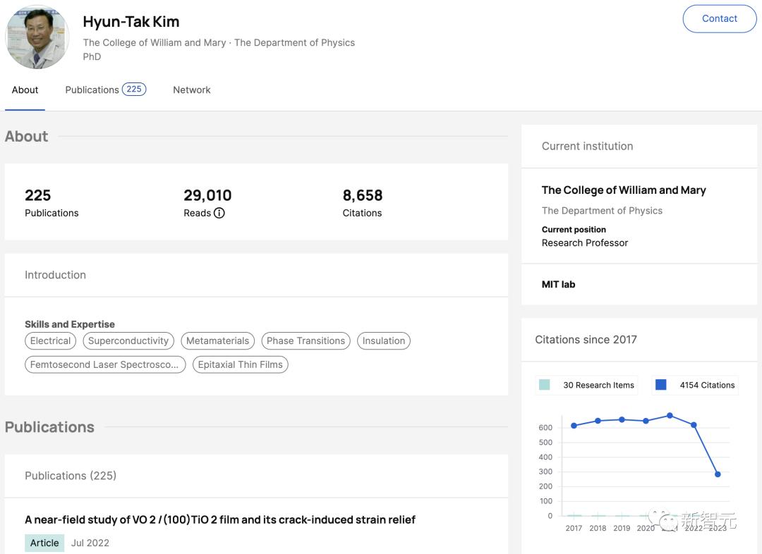
Task: Toggle the 4154 Citations legend swatch
Action: pyautogui.click(x=661, y=385)
